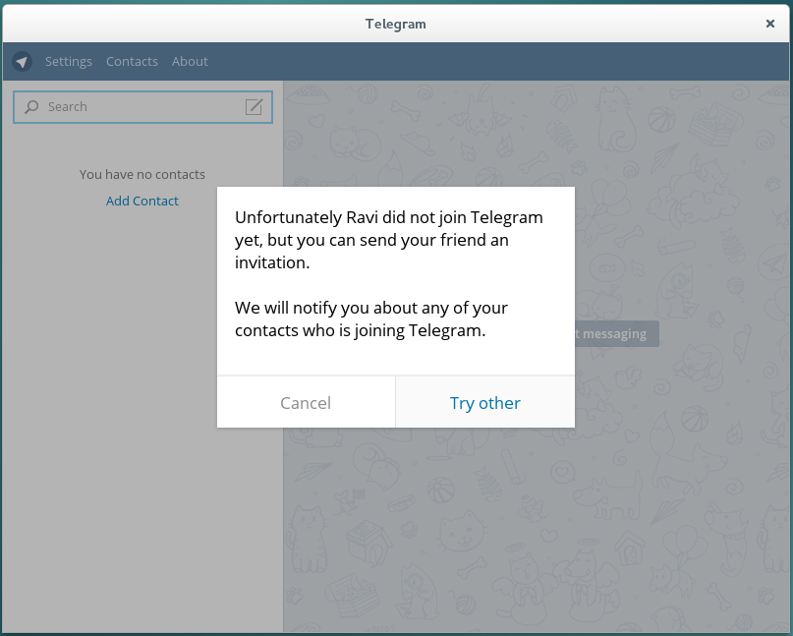Screen dimensions: 793x636
Task: Click the magnifier icon in search box
Action: (32, 107)
